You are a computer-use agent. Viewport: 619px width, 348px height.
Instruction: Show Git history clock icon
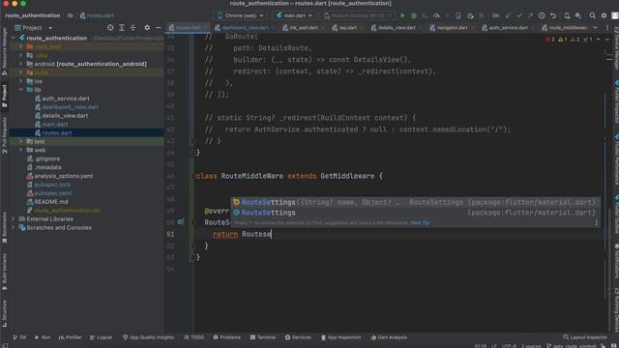(x=542, y=15)
